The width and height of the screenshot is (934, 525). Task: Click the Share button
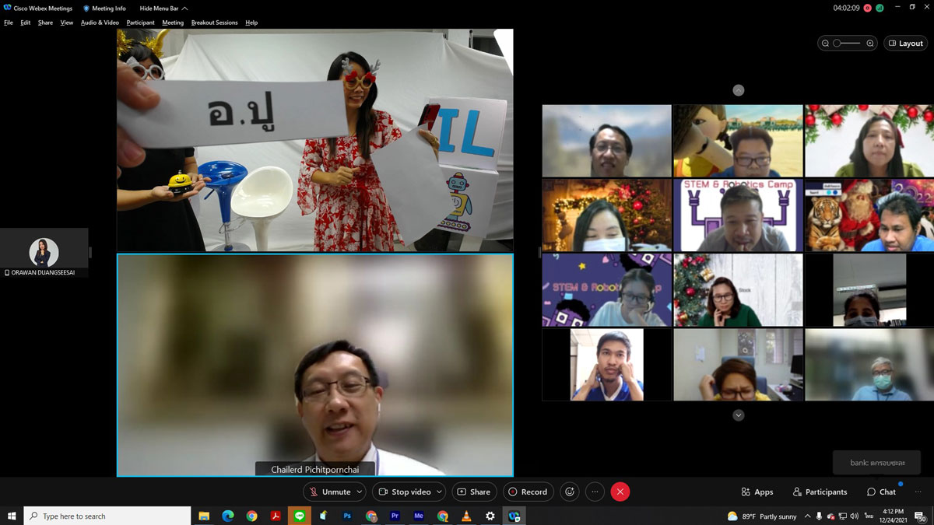474,492
